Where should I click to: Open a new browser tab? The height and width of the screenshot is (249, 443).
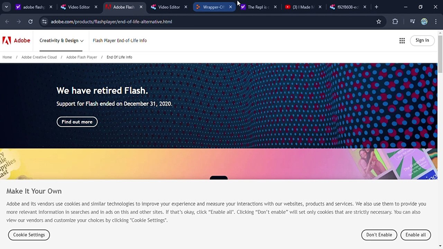(x=377, y=7)
